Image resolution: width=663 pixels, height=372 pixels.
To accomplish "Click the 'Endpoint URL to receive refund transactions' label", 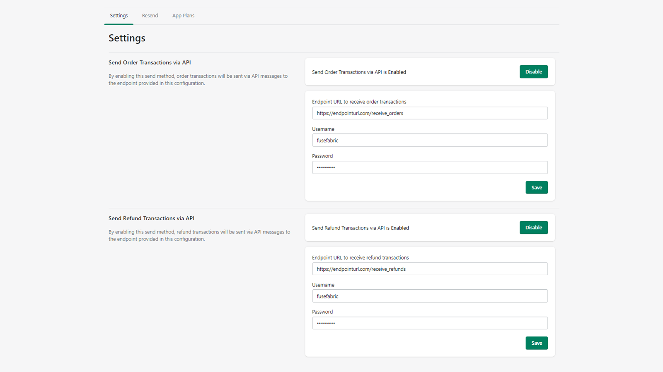I will [x=360, y=258].
